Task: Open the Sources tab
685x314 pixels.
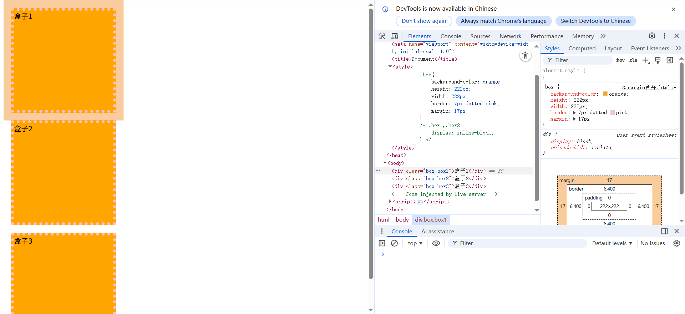Action: pyautogui.click(x=480, y=36)
